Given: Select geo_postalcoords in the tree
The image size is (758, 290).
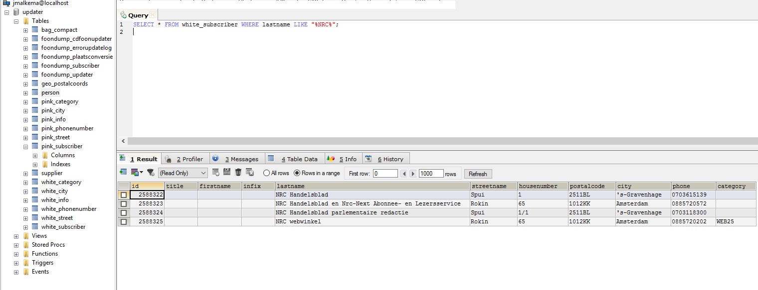Looking at the screenshot, I should tap(64, 84).
